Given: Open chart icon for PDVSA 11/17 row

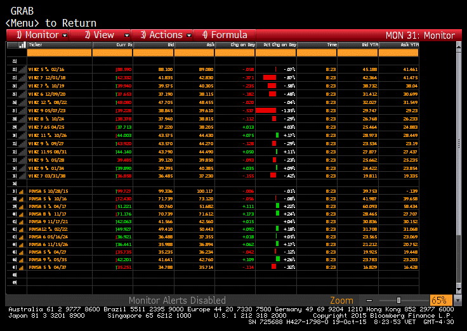Looking at the screenshot, I should click(x=21, y=214).
